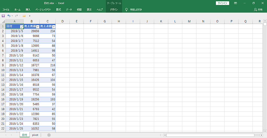Image resolution: width=267 pixels, height=138 pixels.
Task: Open the 校閲 ribbon tab
Action: coord(79,10)
